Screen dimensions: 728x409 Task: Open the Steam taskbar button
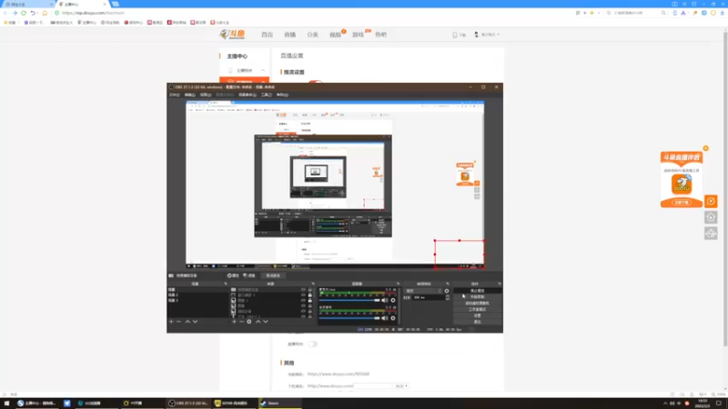tap(279, 404)
